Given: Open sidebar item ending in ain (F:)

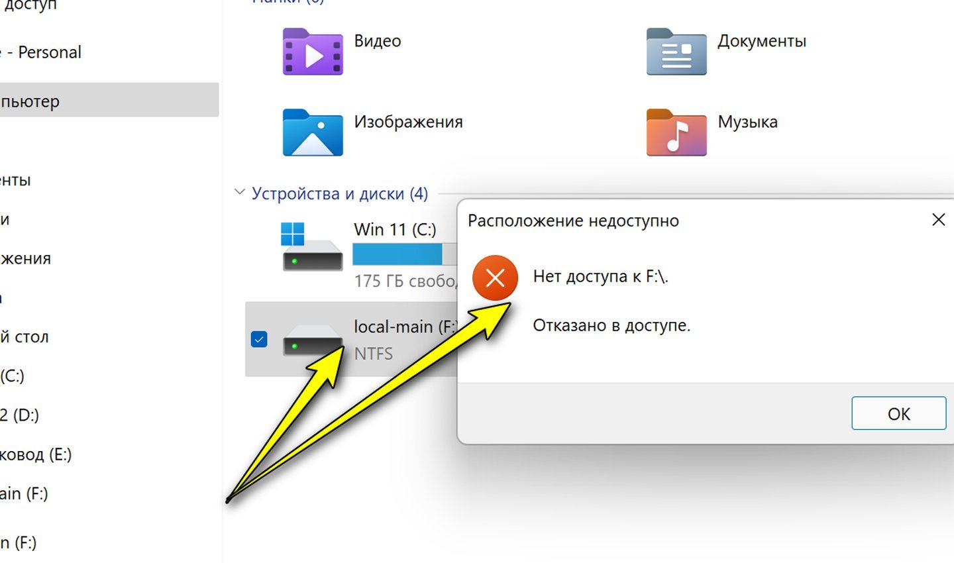Looking at the screenshot, I should pyautogui.click(x=24, y=493).
